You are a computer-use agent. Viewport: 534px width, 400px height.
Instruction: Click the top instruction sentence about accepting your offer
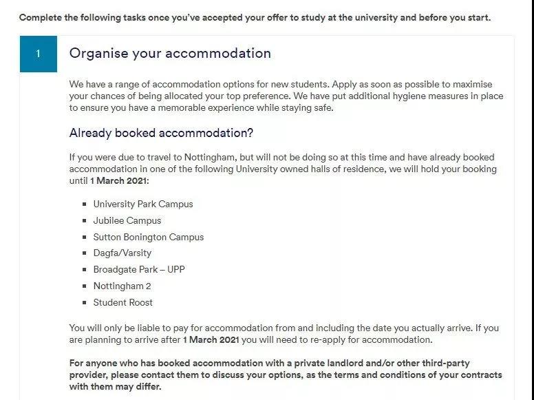point(255,17)
